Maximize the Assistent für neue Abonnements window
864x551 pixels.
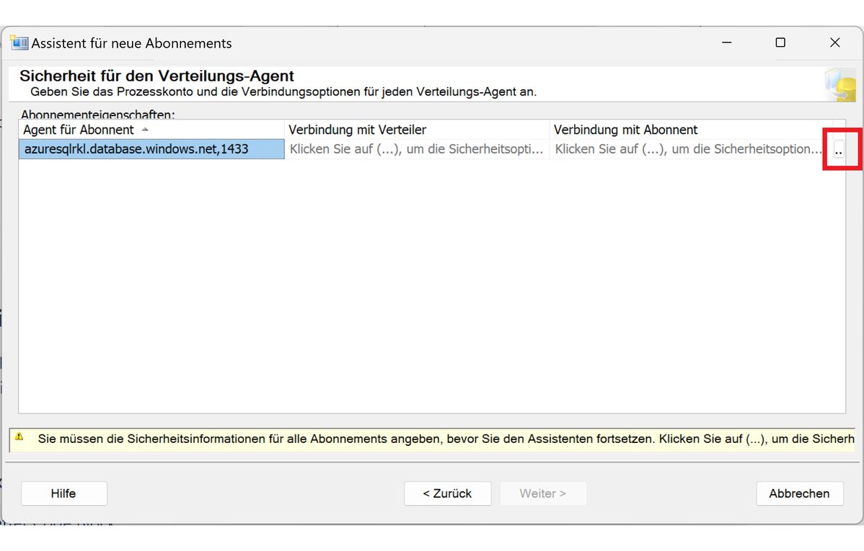point(780,42)
